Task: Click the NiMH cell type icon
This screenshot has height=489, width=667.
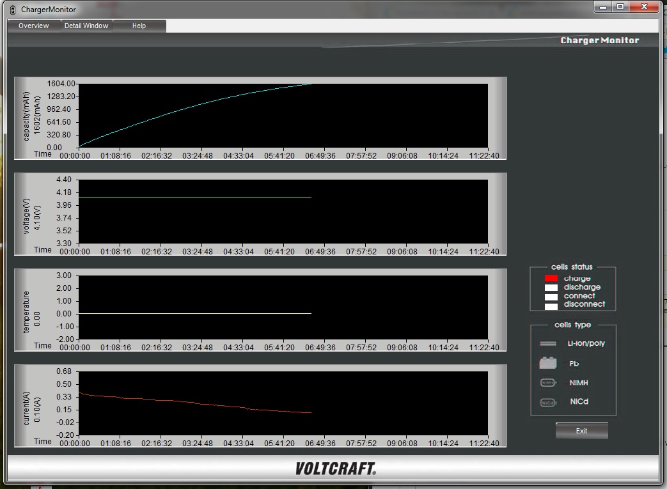Action: [x=548, y=383]
